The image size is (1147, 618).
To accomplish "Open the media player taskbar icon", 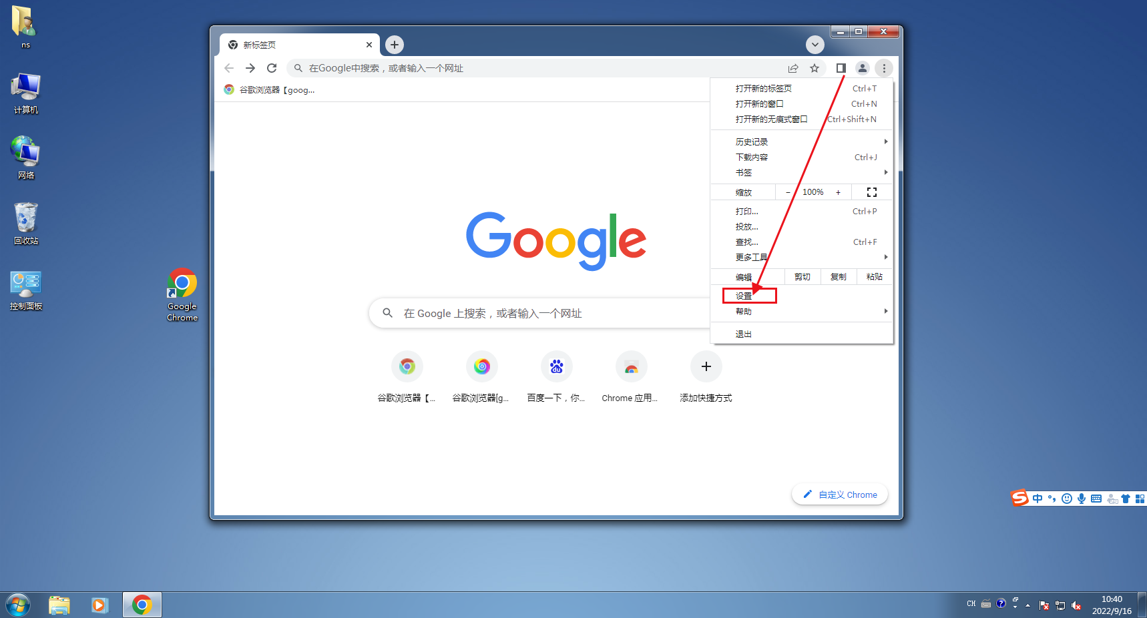I will tap(100, 605).
